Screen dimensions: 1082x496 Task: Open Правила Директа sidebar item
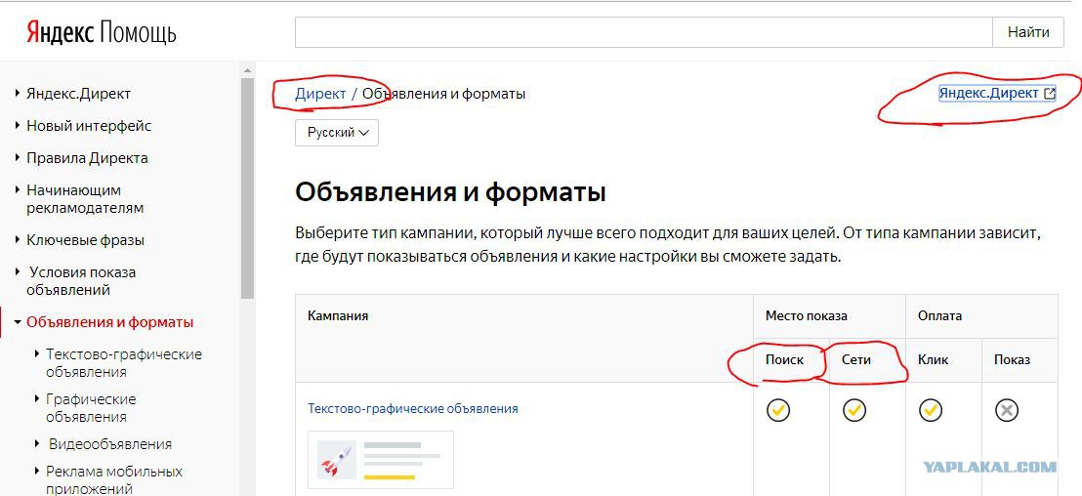pyautogui.click(x=87, y=158)
